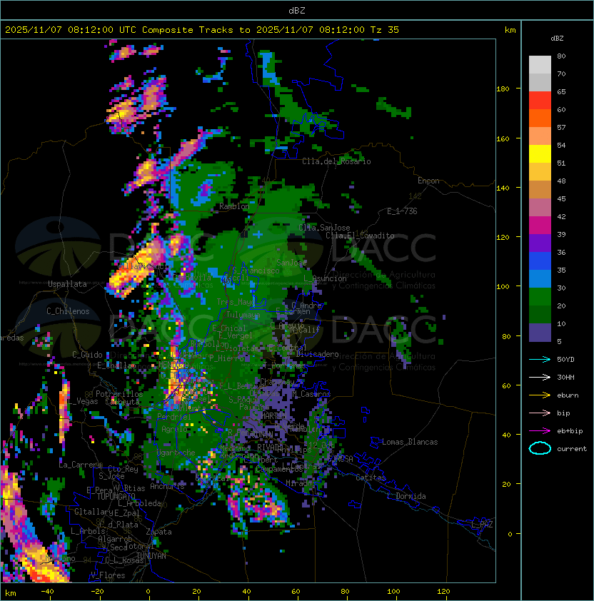Click the TUPUNGATO label on the map
594x601 pixels.
coord(116,496)
